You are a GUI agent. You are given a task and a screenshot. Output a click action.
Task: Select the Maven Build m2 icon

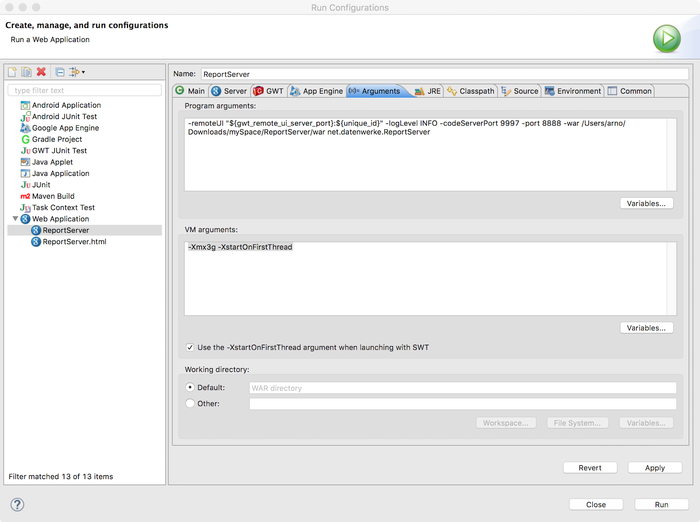[x=25, y=196]
